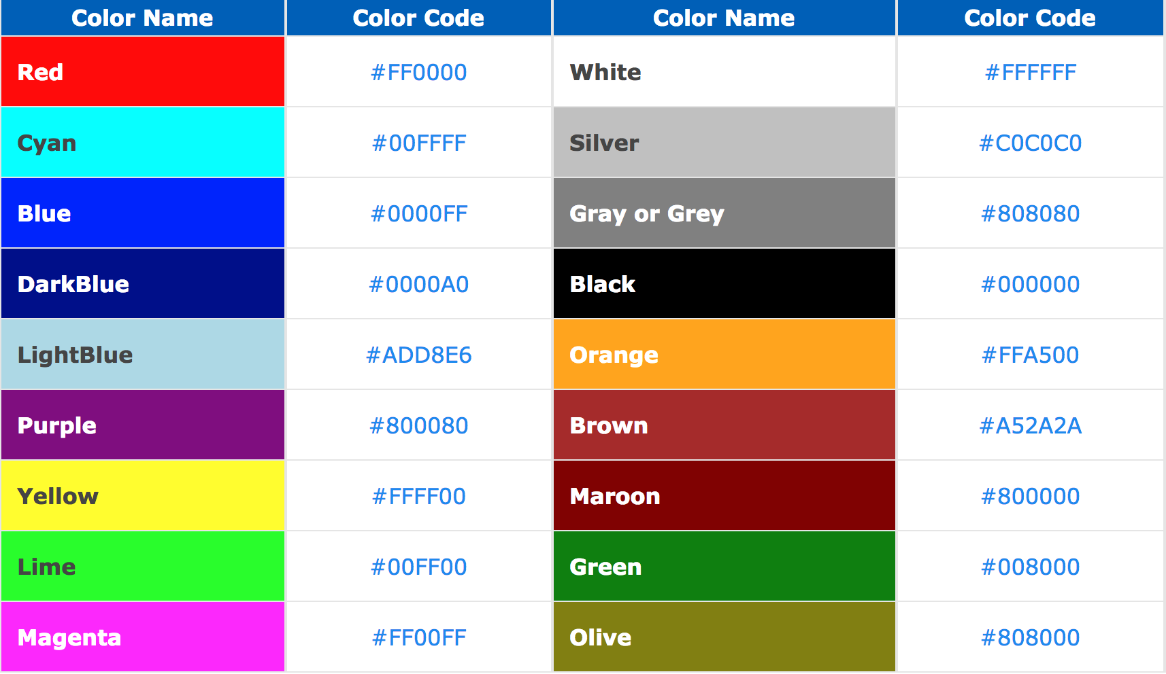Select the Gray or Grey color cell

724,213
